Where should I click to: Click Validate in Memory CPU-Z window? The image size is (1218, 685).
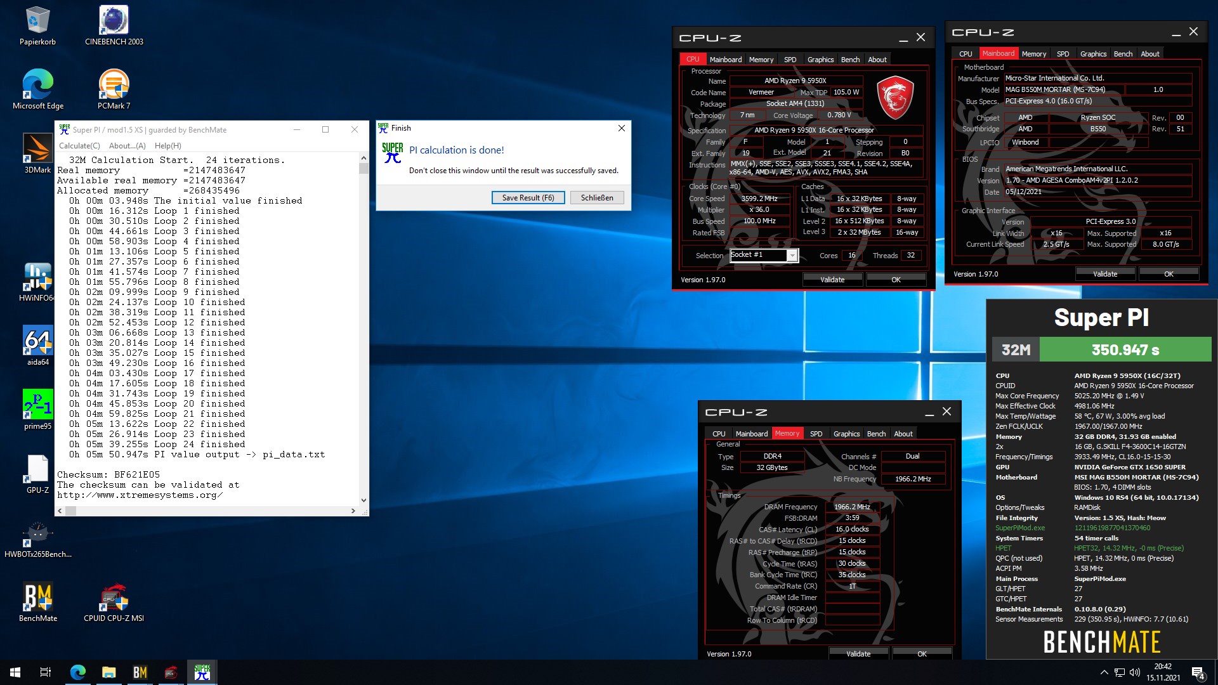tap(858, 654)
